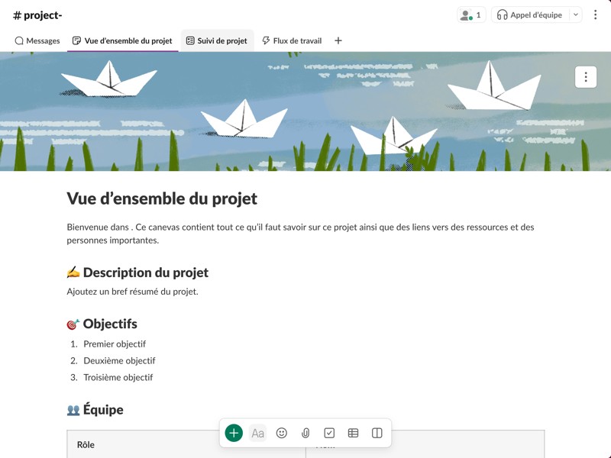The image size is (611, 458).
Task: Toggle the Aa text formatting option
Action: tap(258, 433)
